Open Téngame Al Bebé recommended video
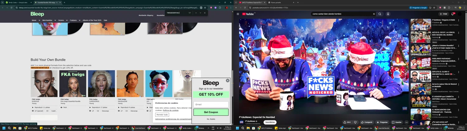This screenshot has width=467, height=131. click(421, 24)
